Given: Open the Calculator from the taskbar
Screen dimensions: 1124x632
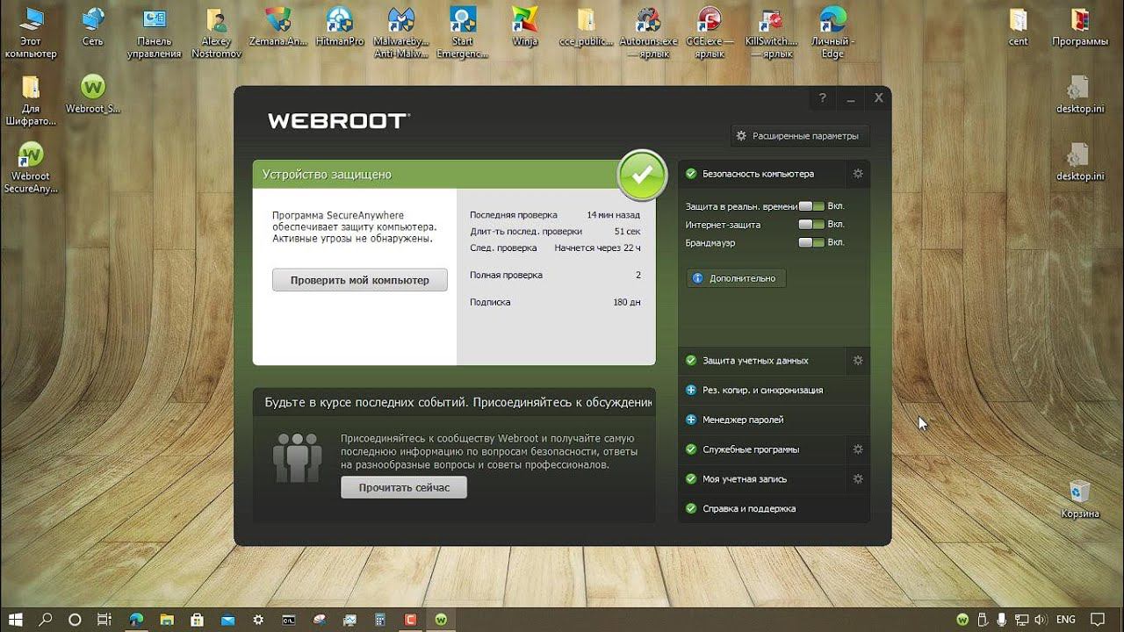Looking at the screenshot, I should click(x=380, y=620).
